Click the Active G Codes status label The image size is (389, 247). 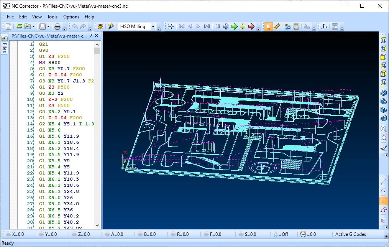click(x=350, y=234)
